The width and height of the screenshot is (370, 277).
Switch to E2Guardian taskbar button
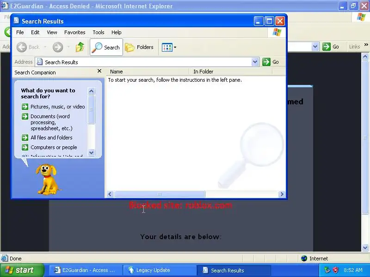coord(86,270)
